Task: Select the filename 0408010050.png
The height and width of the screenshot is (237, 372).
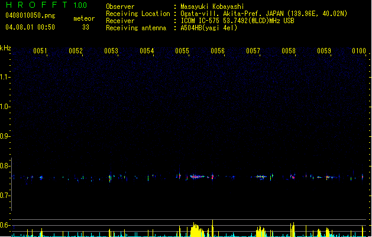Action: pos(30,15)
